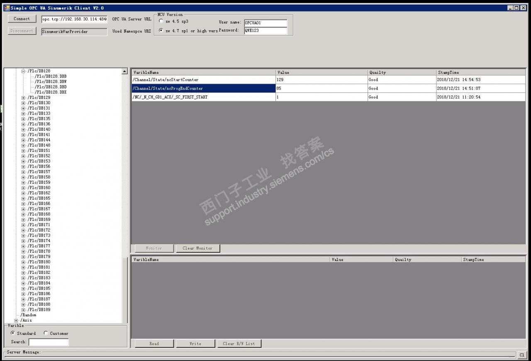Viewport: 531px width, 361px height.
Task: Click the SinumerikVarProvider namespace field
Action: pyautogui.click(x=75, y=32)
